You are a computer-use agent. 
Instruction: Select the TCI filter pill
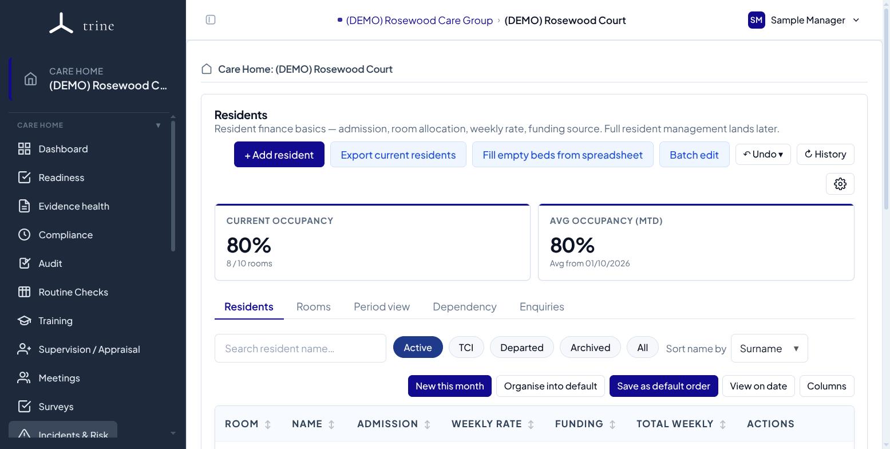(466, 348)
